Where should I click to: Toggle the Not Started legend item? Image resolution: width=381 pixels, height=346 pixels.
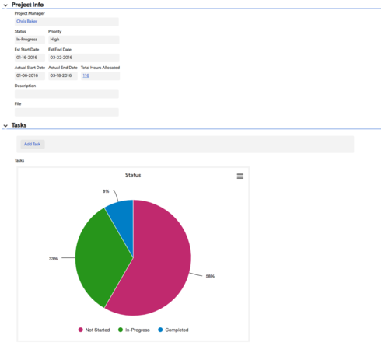coord(94,330)
